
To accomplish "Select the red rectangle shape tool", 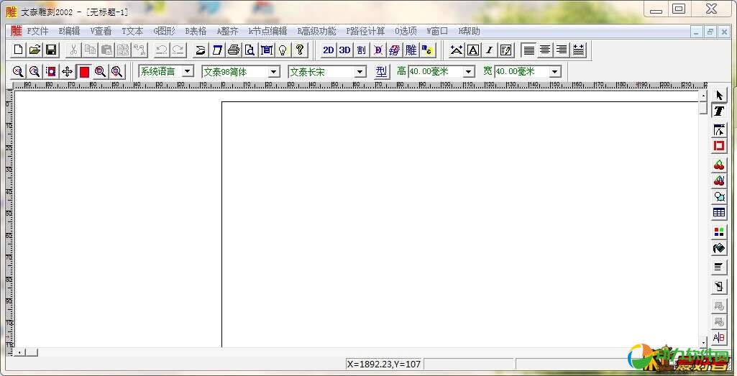I will pos(718,146).
